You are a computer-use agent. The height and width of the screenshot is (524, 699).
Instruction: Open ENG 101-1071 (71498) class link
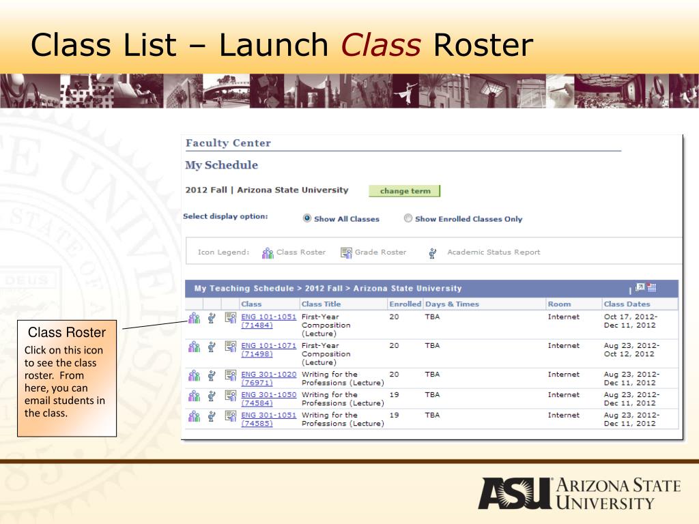(x=268, y=349)
